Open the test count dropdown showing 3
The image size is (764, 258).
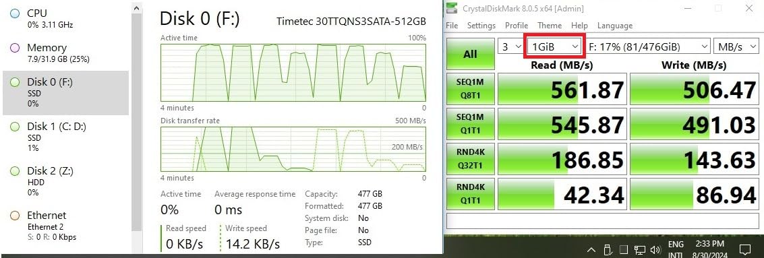point(509,46)
